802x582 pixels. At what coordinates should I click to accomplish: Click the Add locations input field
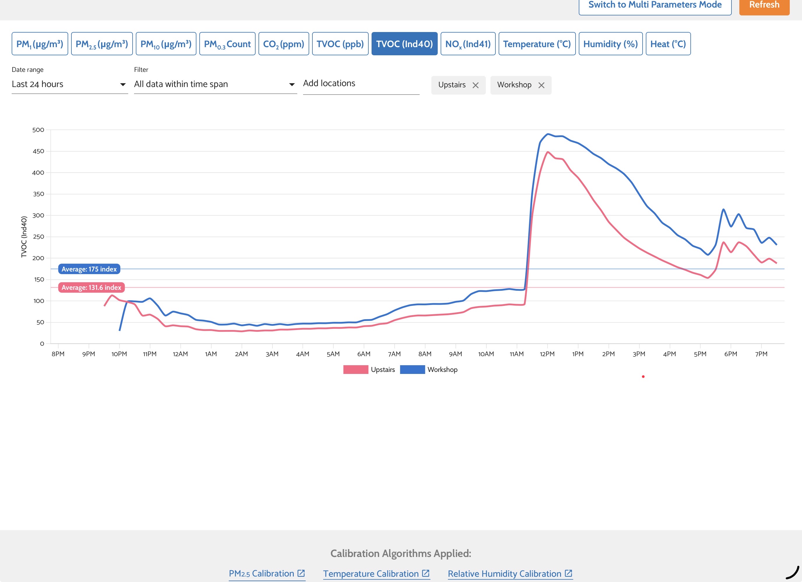[361, 84]
